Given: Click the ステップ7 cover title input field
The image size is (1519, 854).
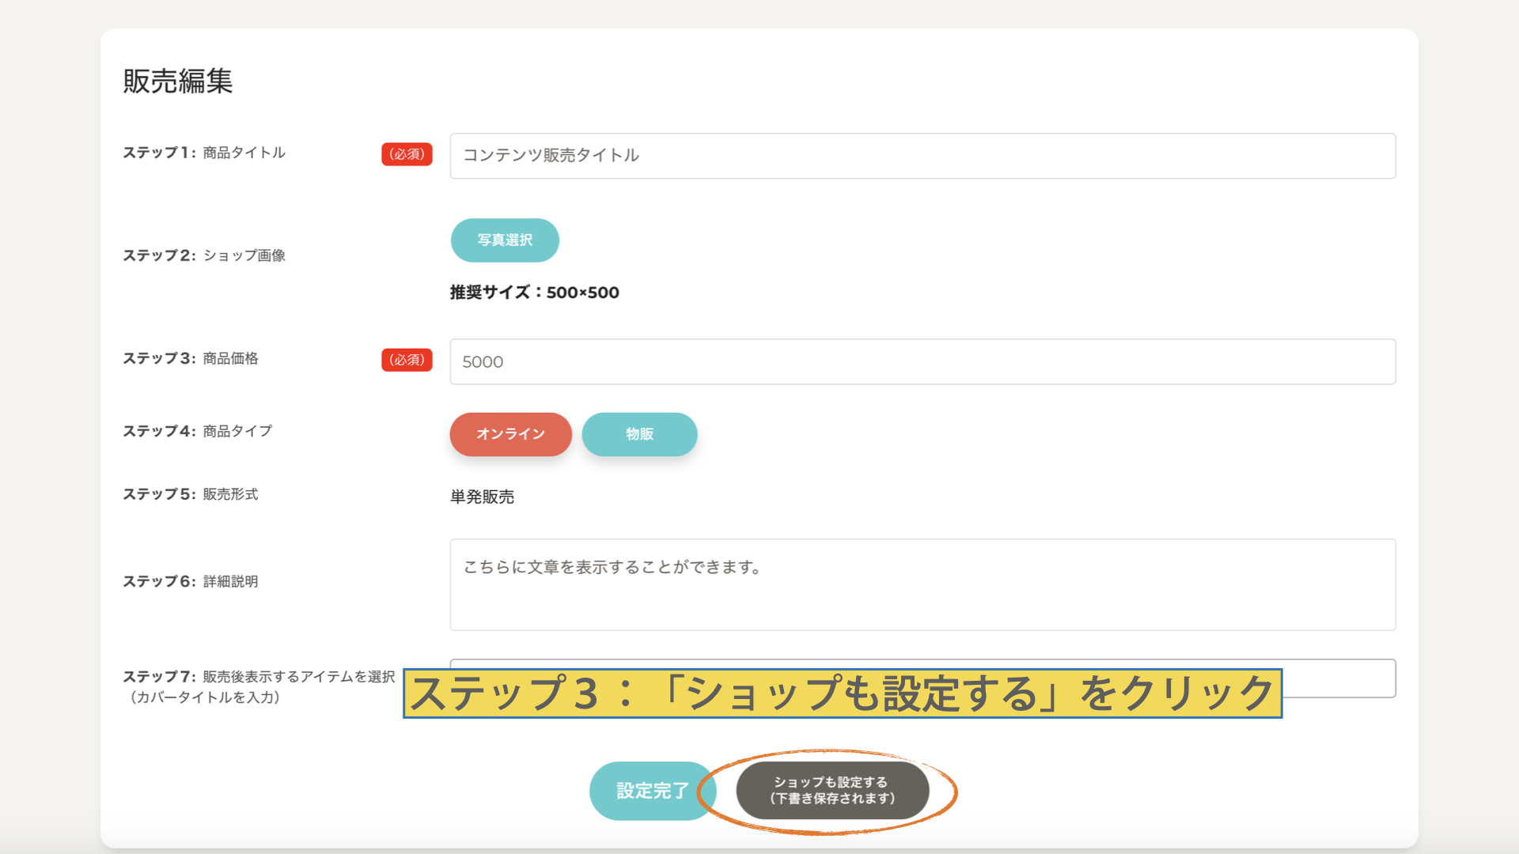Looking at the screenshot, I should tap(1339, 678).
